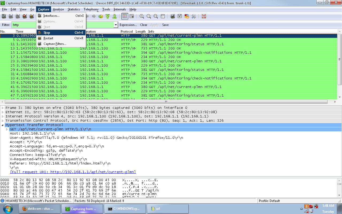This screenshot has width=342, height=214.
Task: Open display filters from the toolbar icon
Action: [180, 16]
